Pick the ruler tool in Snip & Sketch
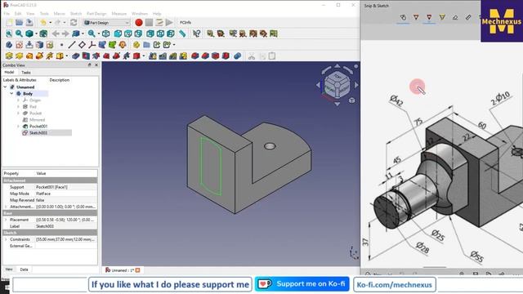523x294 pixels. (x=468, y=17)
